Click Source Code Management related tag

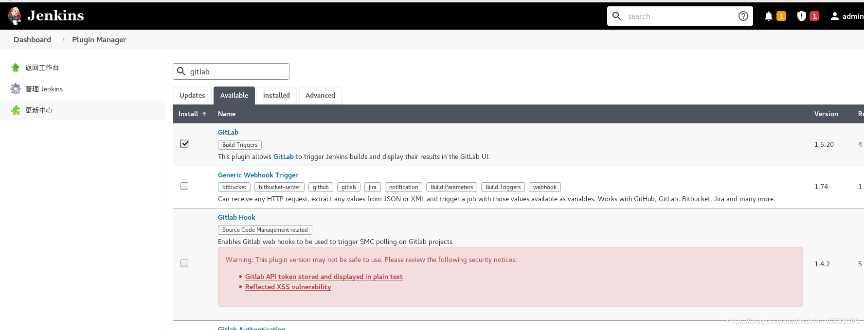(265, 230)
